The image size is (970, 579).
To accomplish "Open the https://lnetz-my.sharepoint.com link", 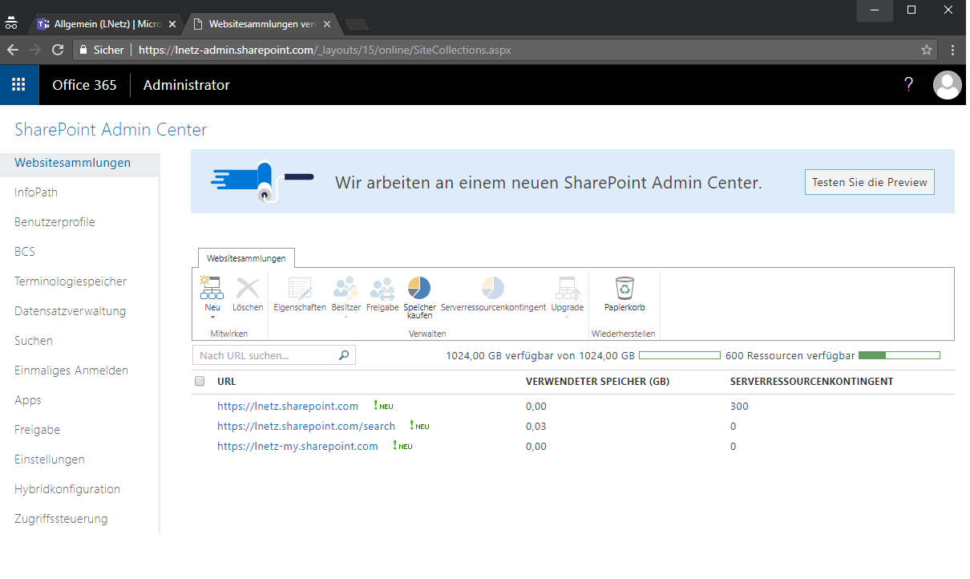I will click(297, 447).
